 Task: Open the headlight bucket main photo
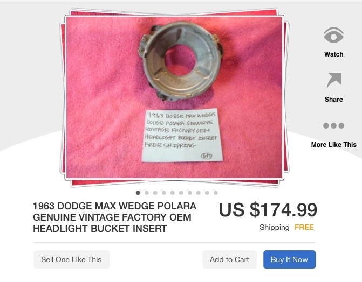click(174, 97)
